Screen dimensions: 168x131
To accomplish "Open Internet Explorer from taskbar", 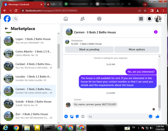I will pyautogui.click(x=5, y=128).
